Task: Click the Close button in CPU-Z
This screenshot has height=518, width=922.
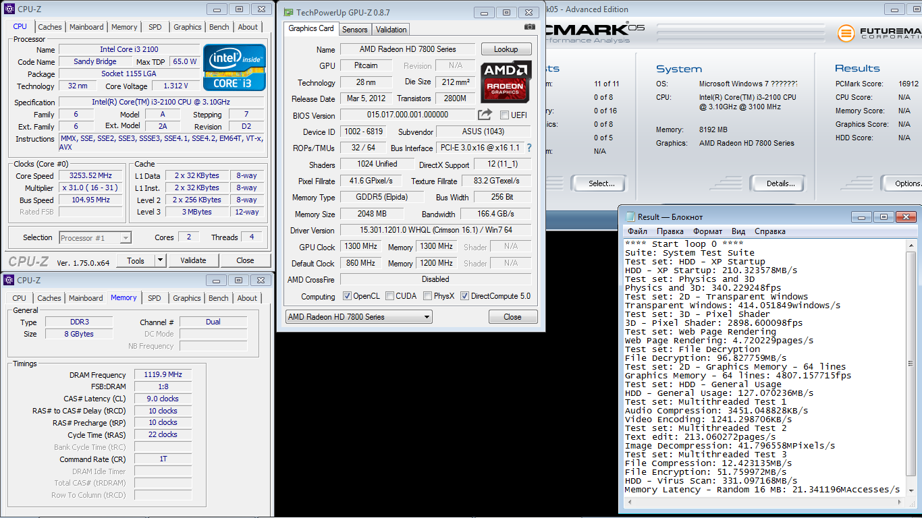Action: (x=245, y=260)
